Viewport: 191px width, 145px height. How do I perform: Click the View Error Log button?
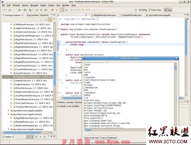click(91, 138)
